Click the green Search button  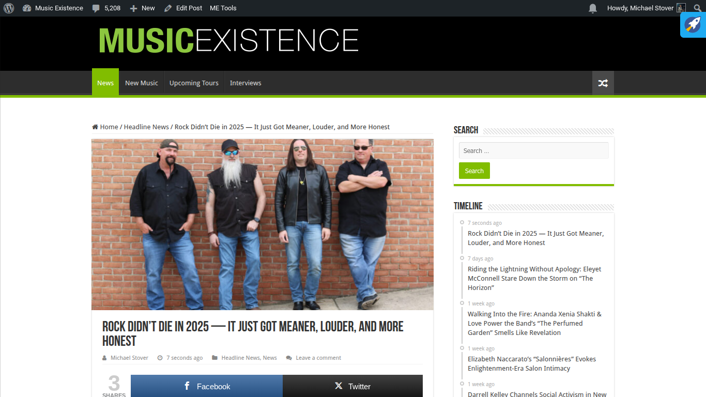click(x=474, y=171)
